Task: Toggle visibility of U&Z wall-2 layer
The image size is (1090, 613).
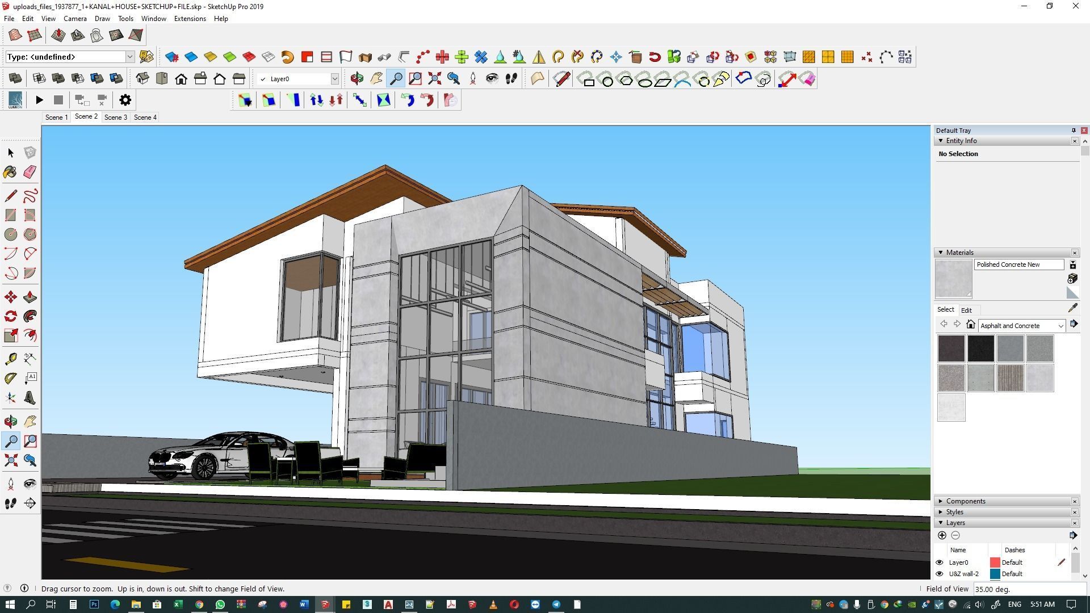Action: 940,574
